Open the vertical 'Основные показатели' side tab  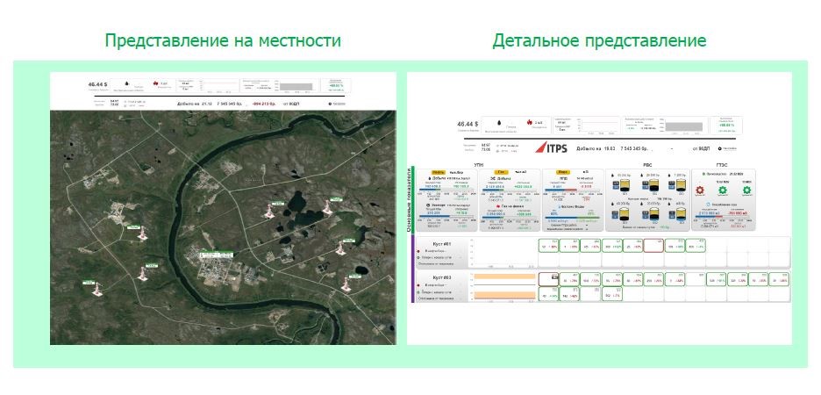click(410, 199)
